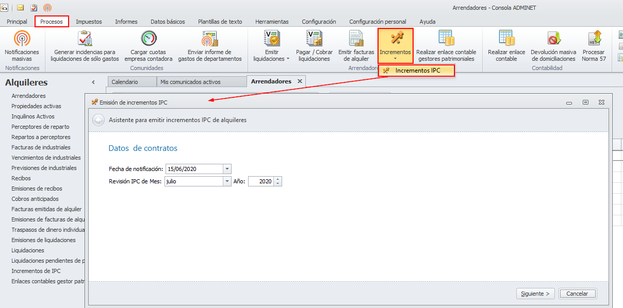Collapse the Alquileres side panel
Viewport: 623px width, 308px height.
coord(93,82)
